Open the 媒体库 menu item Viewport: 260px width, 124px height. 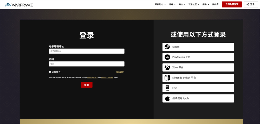click(x=215, y=4)
